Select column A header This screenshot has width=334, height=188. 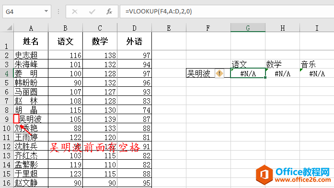(31, 28)
